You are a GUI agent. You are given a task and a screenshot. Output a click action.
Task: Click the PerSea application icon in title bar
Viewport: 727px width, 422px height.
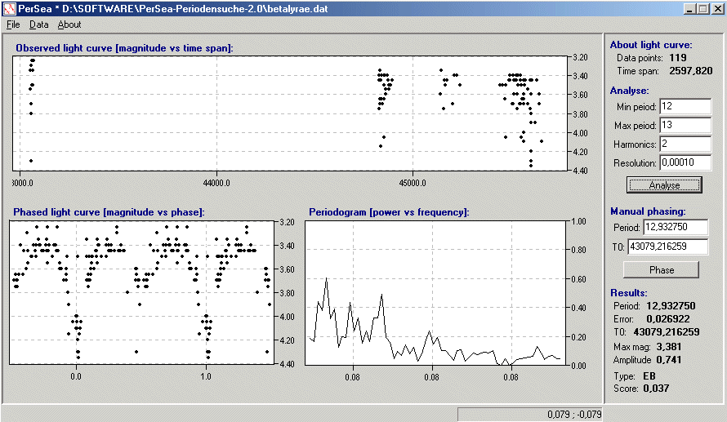click(x=10, y=8)
